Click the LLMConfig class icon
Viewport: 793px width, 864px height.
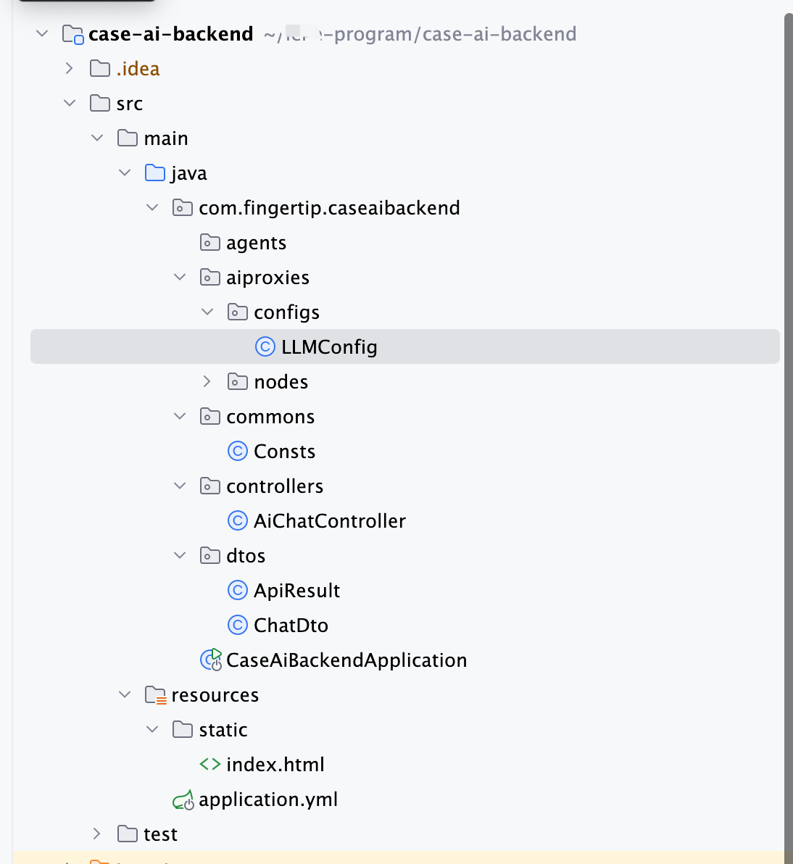click(265, 347)
